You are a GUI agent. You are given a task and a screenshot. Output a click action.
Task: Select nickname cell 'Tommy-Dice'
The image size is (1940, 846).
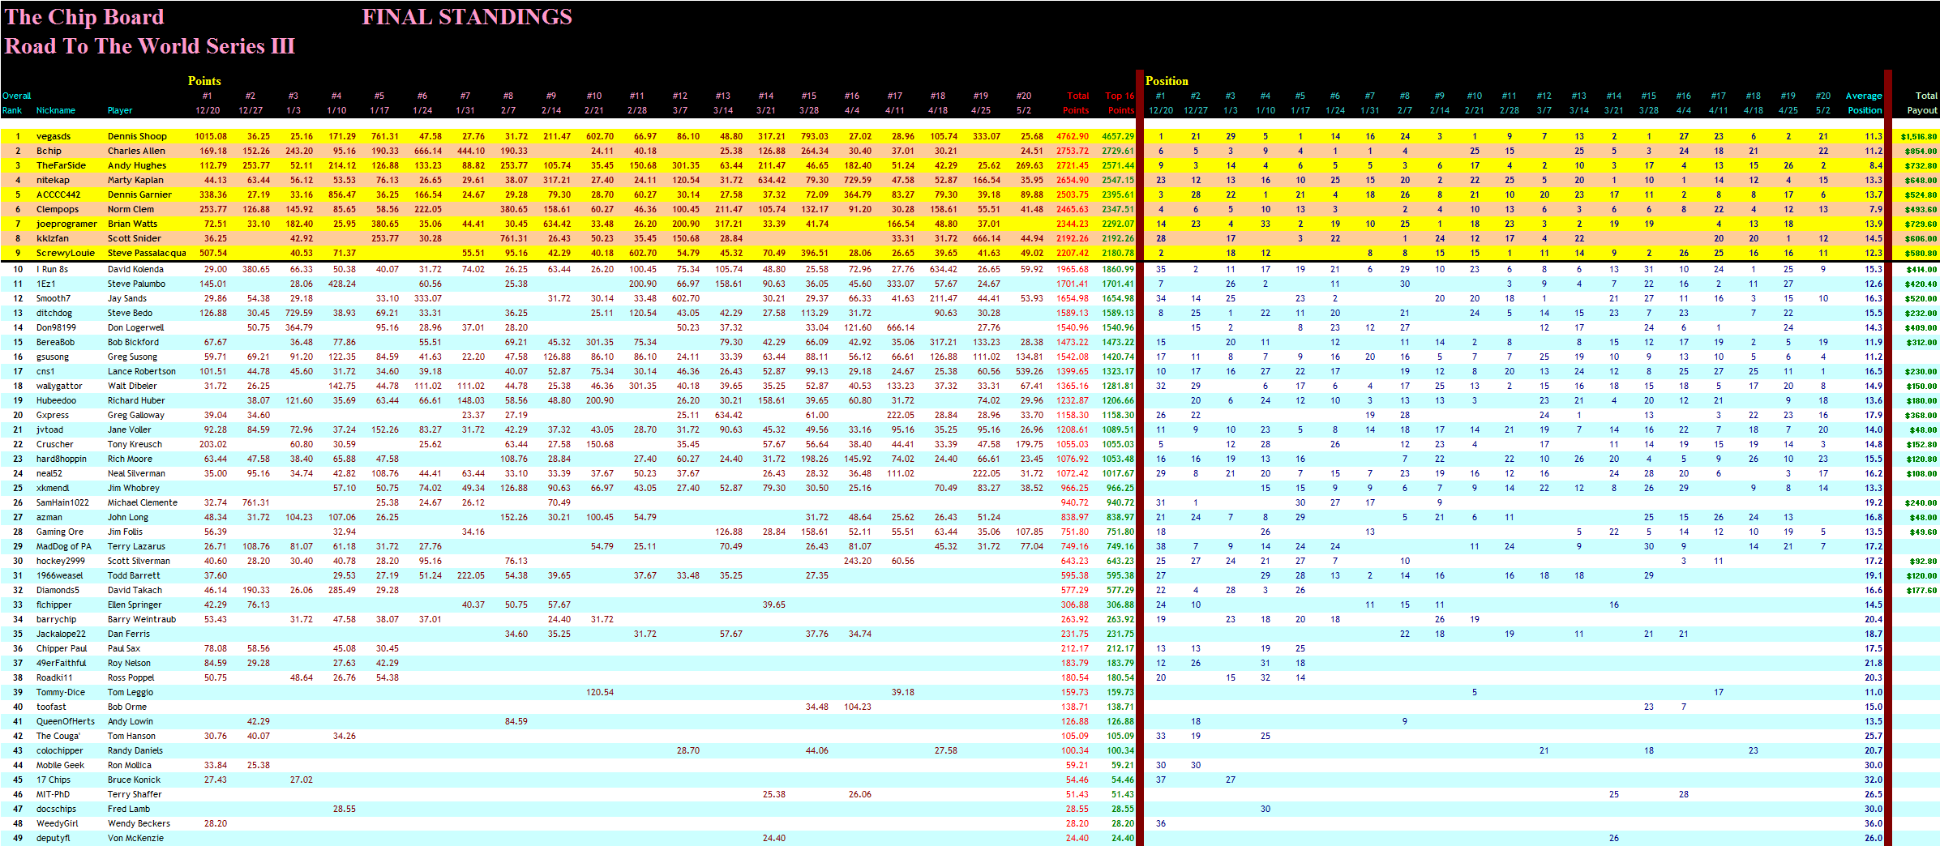click(61, 693)
